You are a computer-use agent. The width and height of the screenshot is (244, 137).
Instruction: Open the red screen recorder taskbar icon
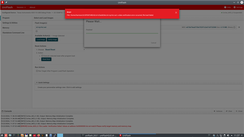[x=6, y=135]
